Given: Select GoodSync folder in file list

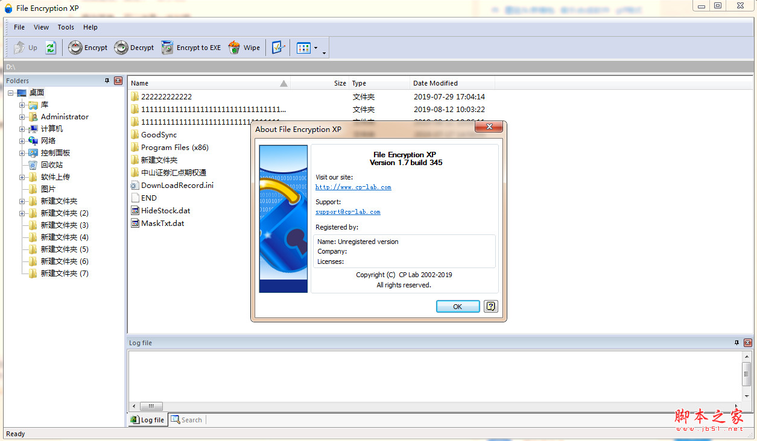Looking at the screenshot, I should click(x=159, y=134).
